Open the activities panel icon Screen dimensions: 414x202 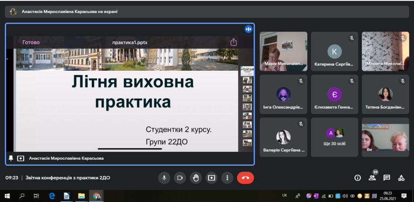pos(401,178)
